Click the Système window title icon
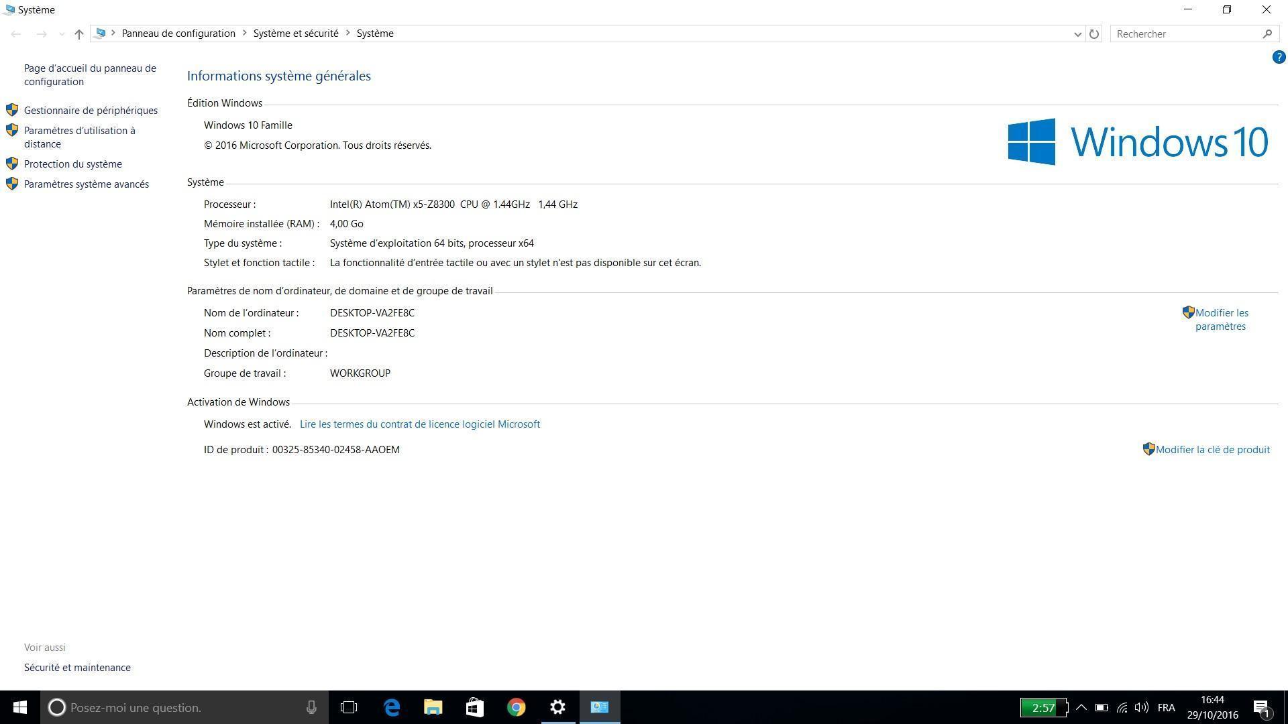Screen dimensions: 1288x724 point(9,9)
